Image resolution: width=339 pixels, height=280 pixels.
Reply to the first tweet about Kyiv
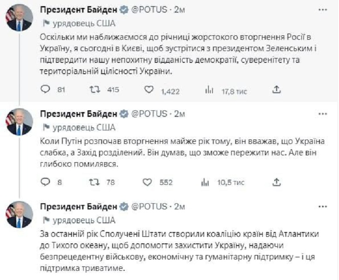pyautogui.click(x=46, y=89)
